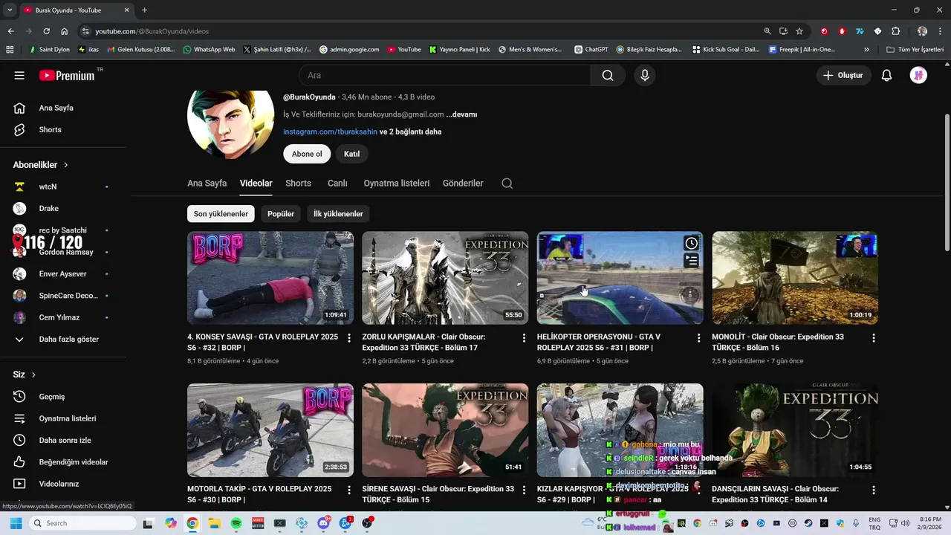951x535 pixels.
Task: Switch to the Ana Sayfa channel tab
Action: click(x=207, y=184)
